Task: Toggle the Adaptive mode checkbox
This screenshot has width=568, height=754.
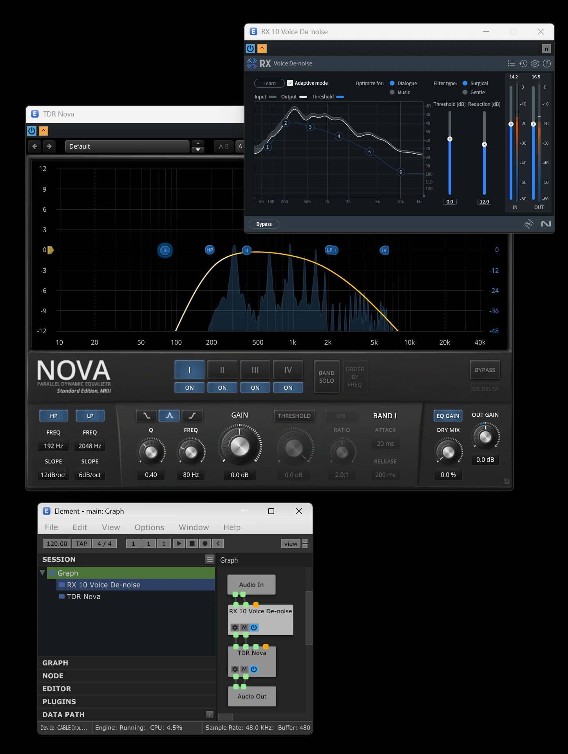Action: coord(290,83)
